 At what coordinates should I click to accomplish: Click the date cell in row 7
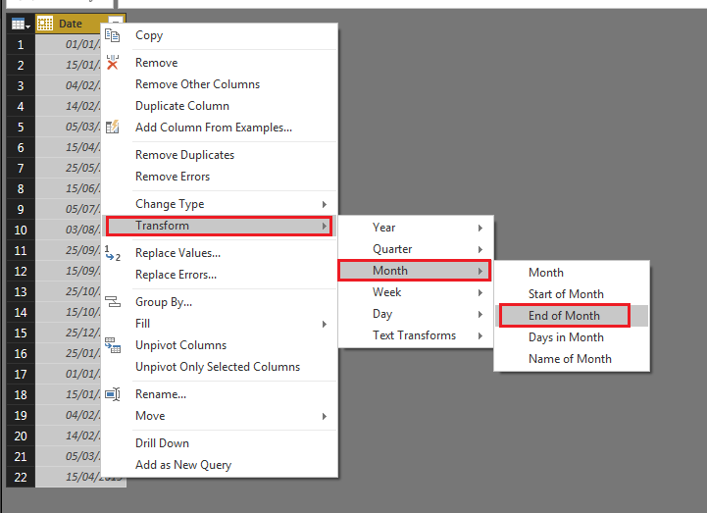click(69, 169)
